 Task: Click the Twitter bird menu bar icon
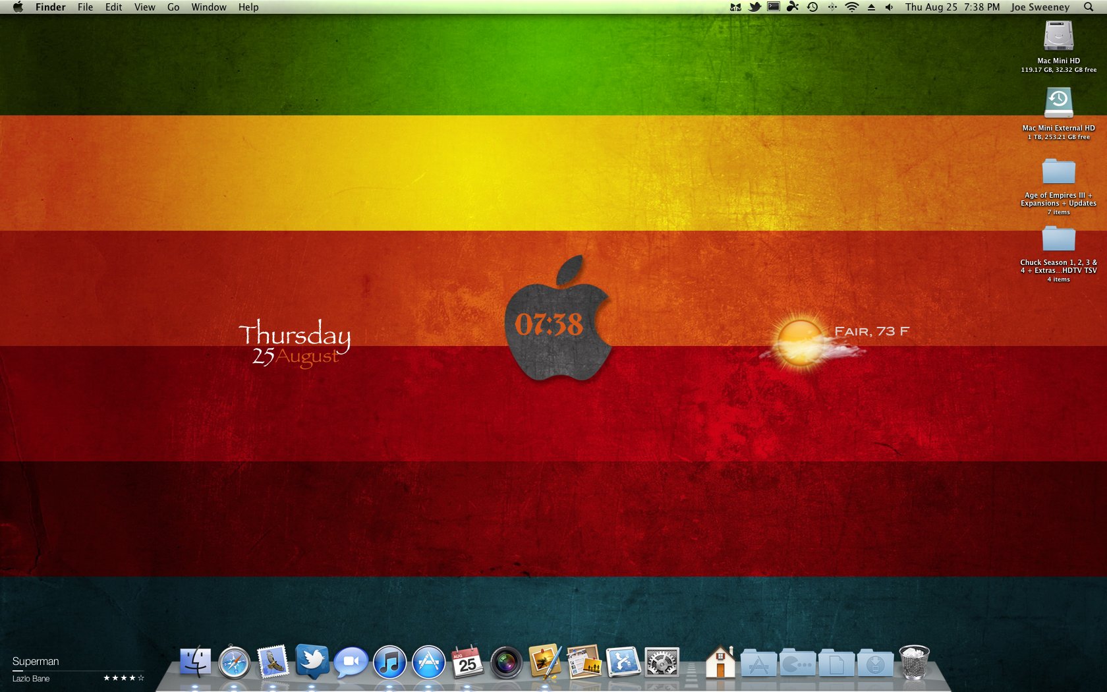click(754, 7)
